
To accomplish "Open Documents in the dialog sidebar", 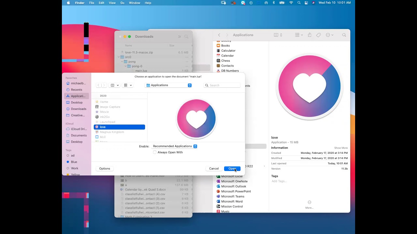I will tap(77, 135).
